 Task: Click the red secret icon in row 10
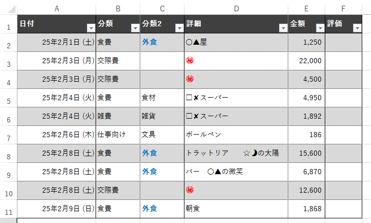(x=190, y=190)
